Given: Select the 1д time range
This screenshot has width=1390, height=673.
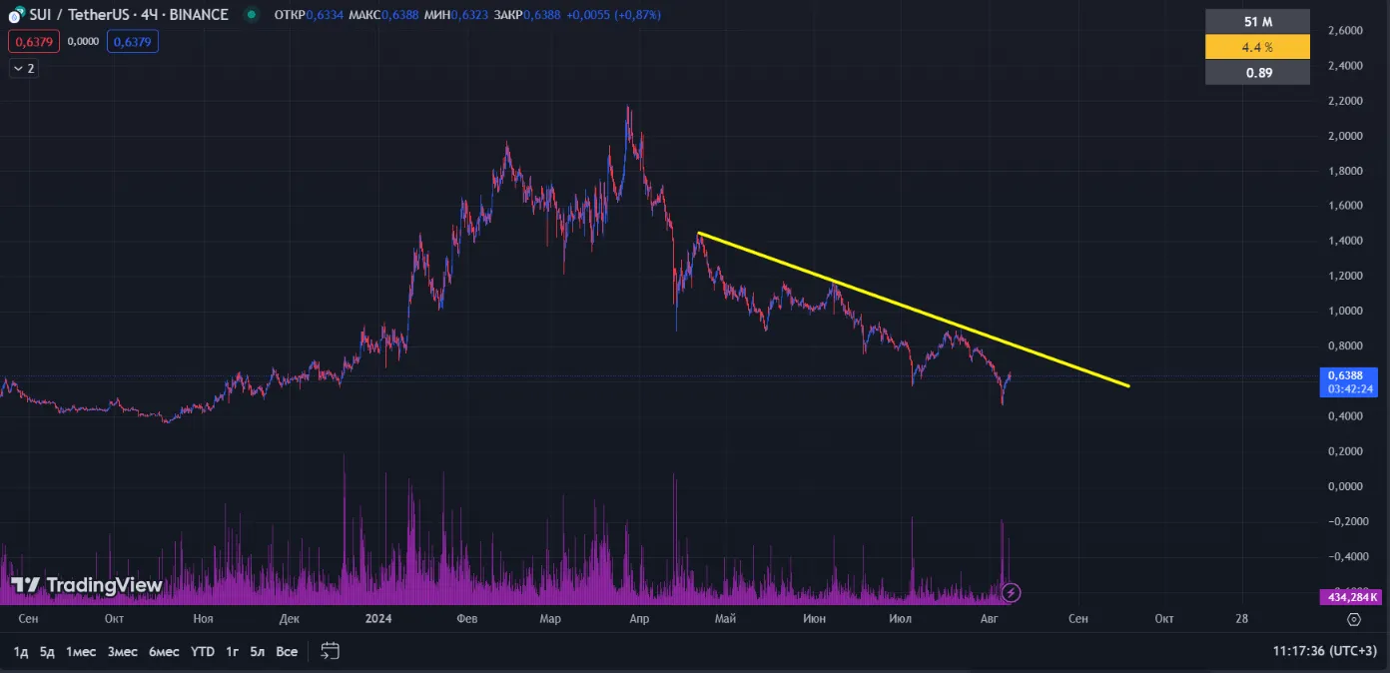Looking at the screenshot, I should click(x=20, y=651).
